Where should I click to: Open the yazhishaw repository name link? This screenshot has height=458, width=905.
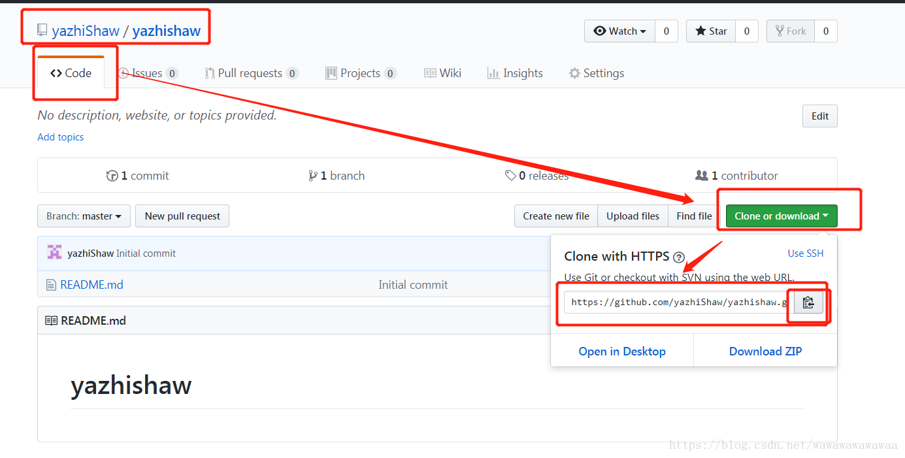coord(167,31)
